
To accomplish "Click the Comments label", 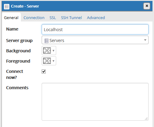I will click(17, 88).
